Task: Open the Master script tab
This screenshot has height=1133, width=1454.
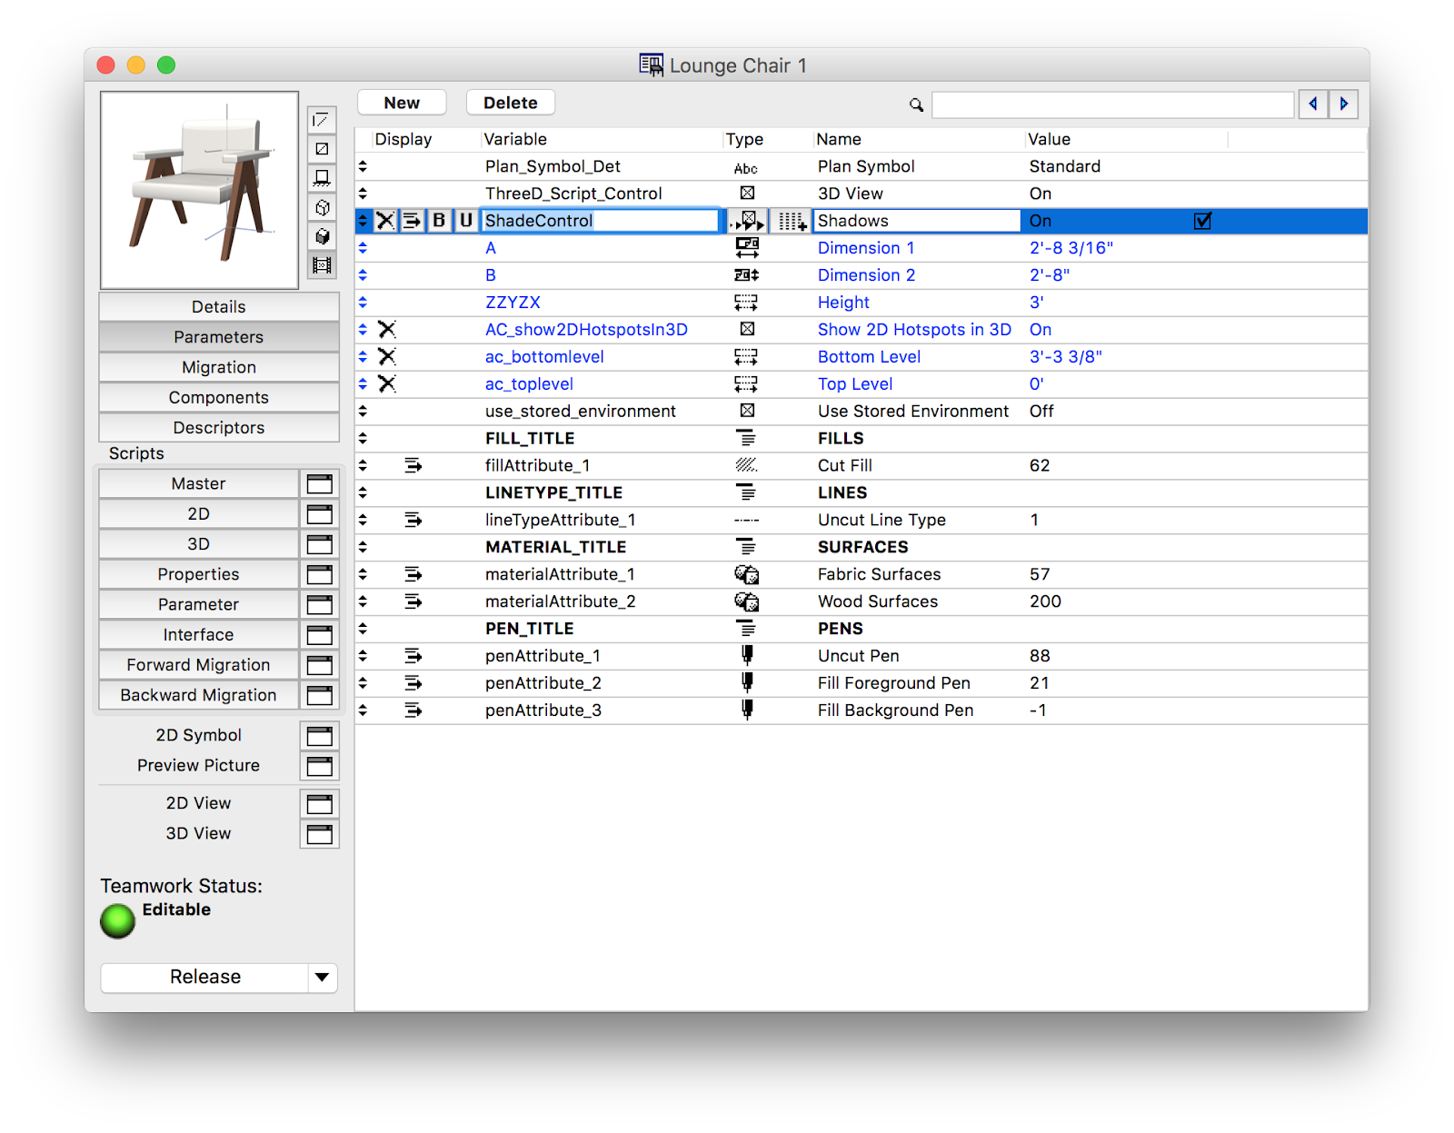Action: click(x=198, y=484)
